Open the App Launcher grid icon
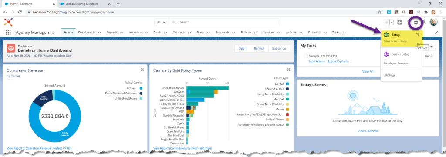 [x=8, y=32]
